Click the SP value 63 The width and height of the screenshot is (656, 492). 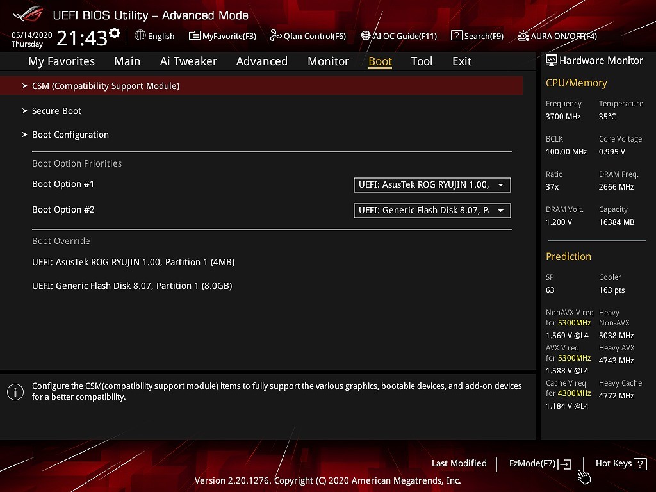point(550,290)
